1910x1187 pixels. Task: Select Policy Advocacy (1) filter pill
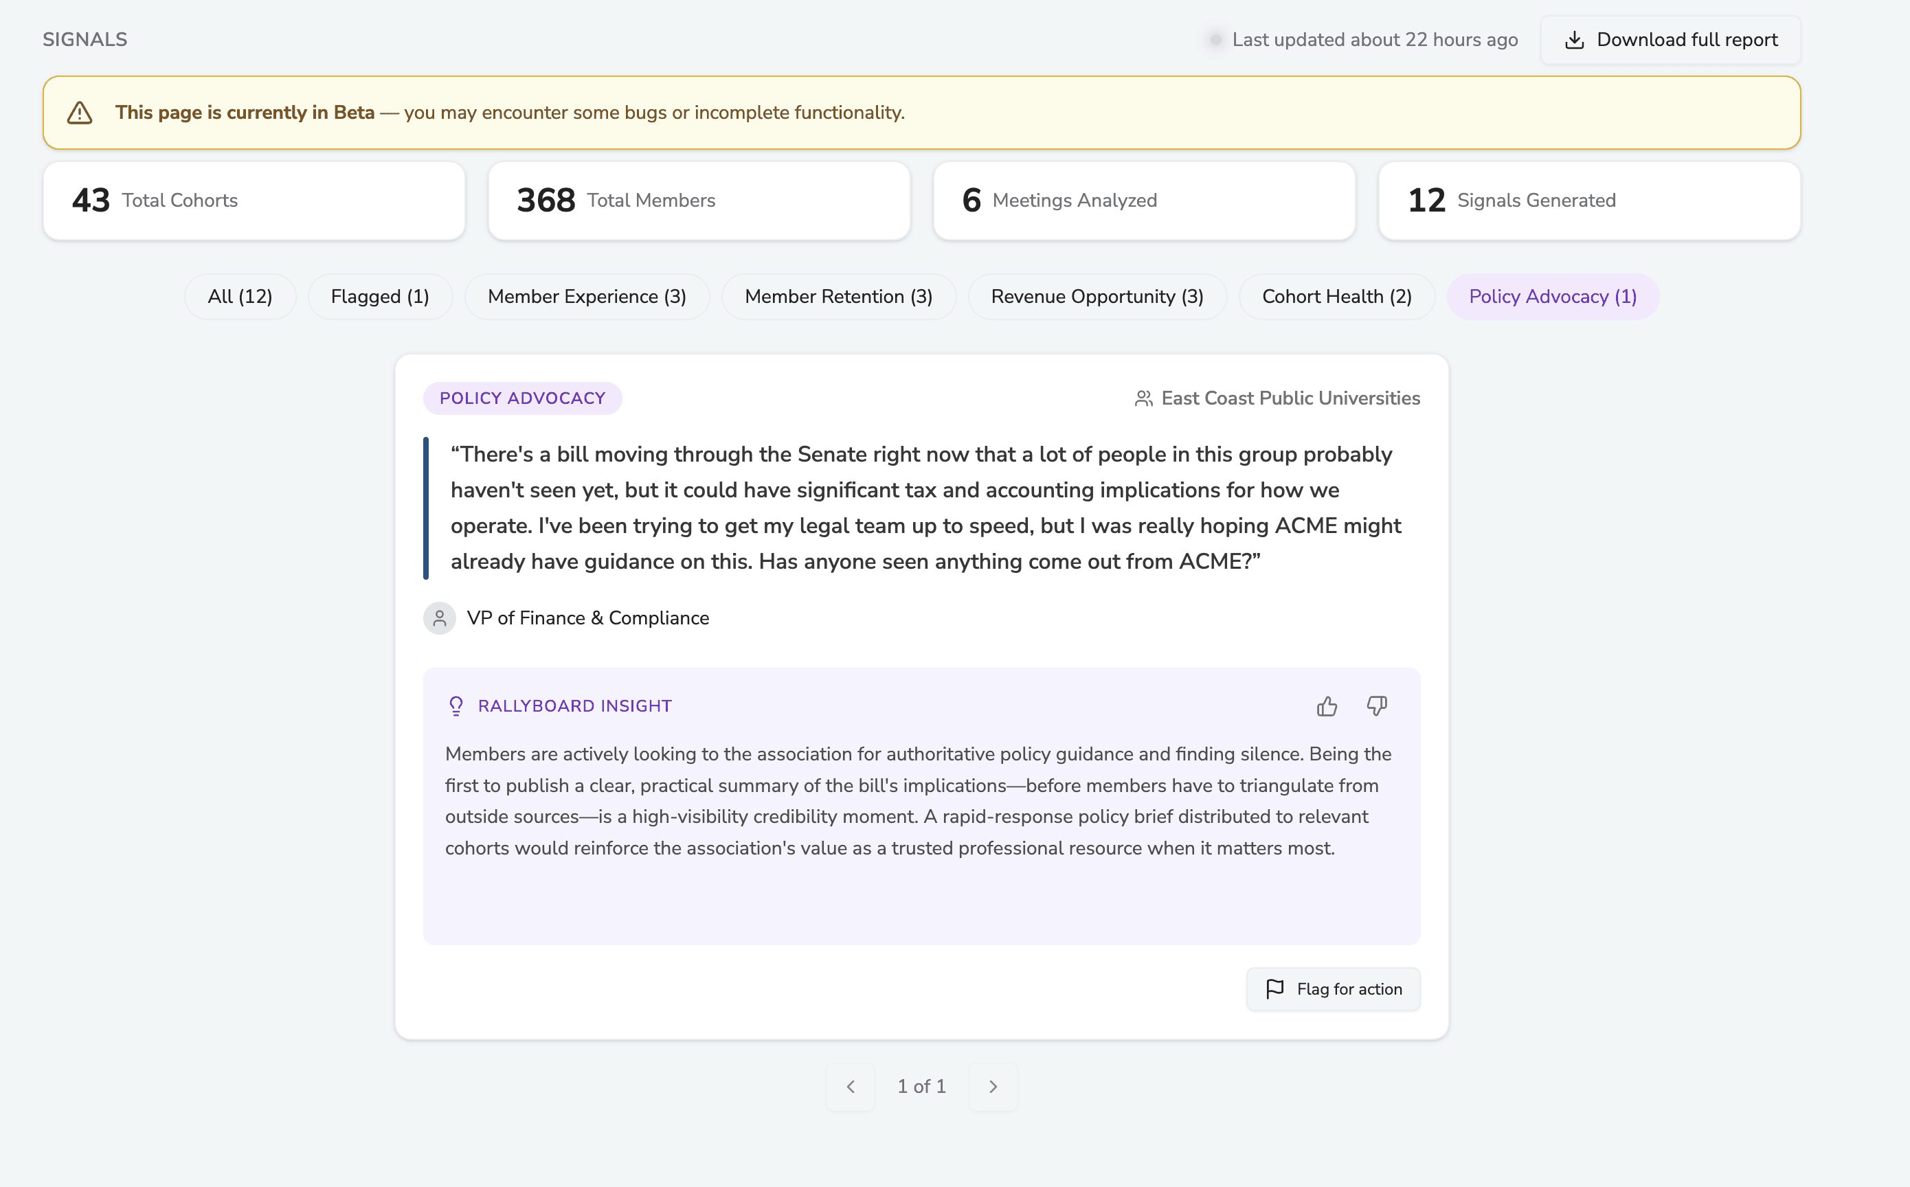1552,297
